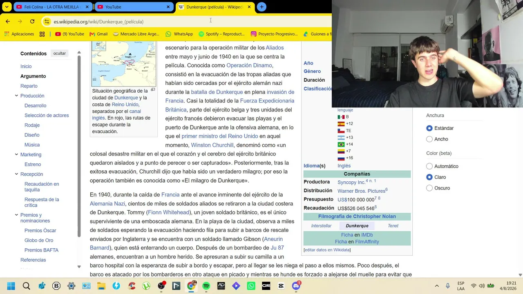Viewport: 523px width, 294px height.
Task: Open the tab groups grid icon
Action: click(x=42, y=34)
